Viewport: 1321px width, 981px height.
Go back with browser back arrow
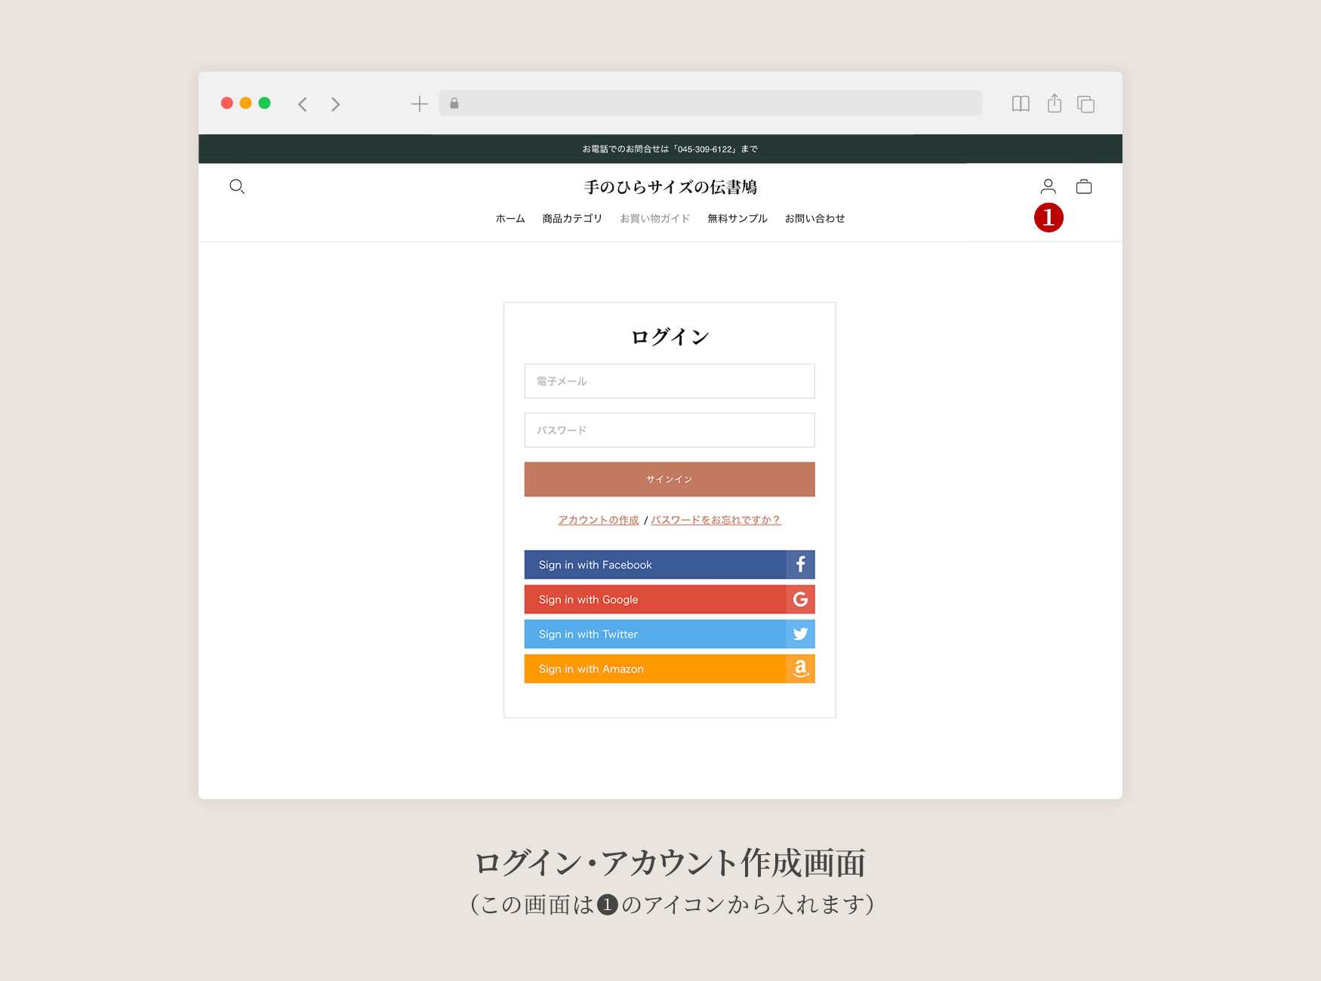pos(303,104)
